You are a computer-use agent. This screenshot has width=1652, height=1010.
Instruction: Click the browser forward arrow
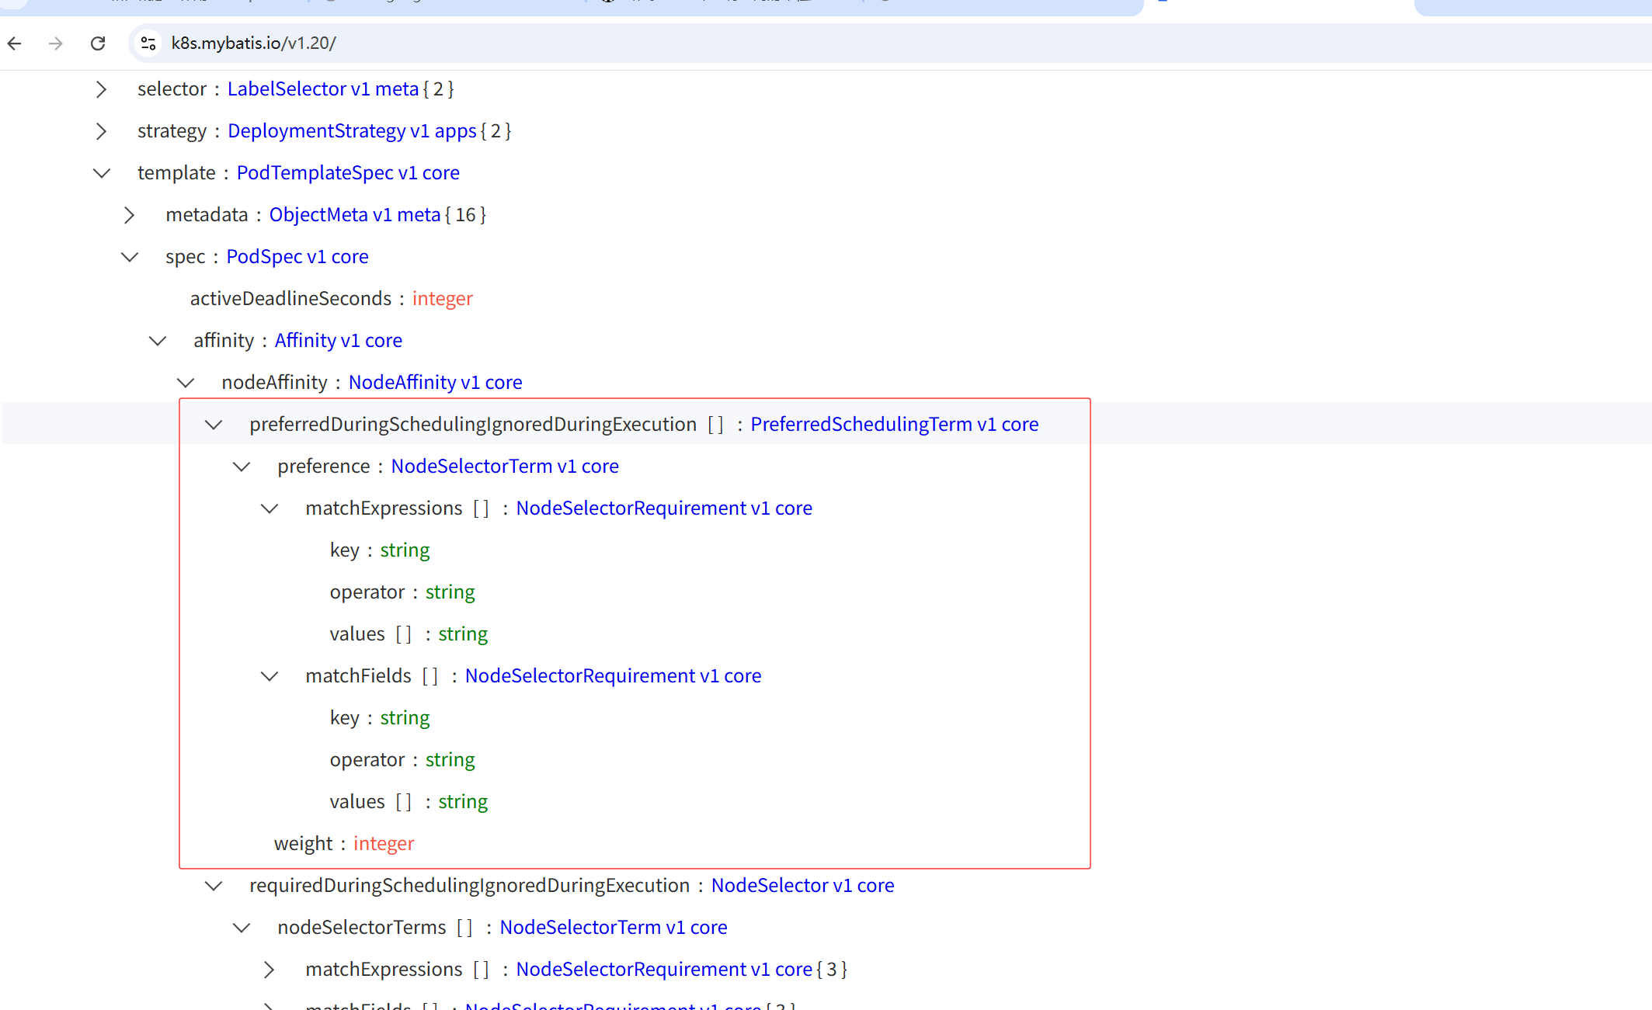[56, 43]
